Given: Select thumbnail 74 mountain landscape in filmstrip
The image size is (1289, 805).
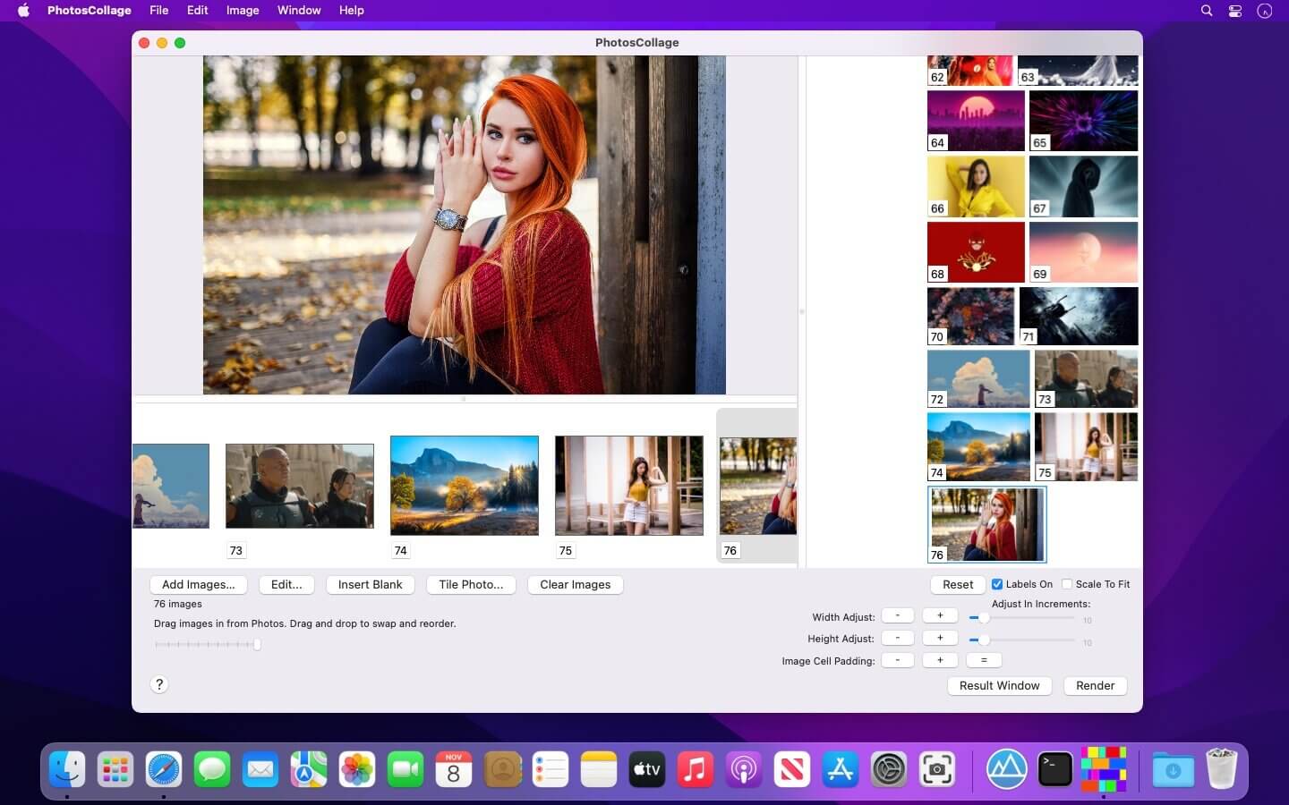Looking at the screenshot, I should click(465, 486).
